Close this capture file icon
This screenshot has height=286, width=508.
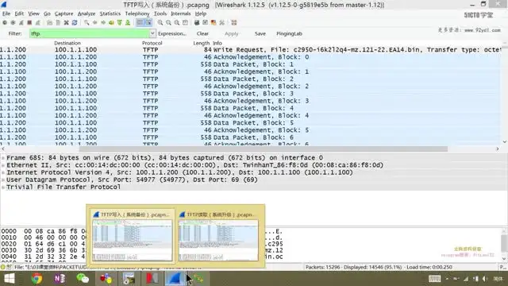[66, 23]
